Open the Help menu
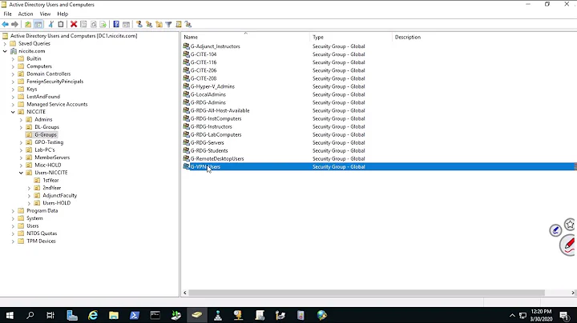Screen dimensions: 577x323 point(63,14)
